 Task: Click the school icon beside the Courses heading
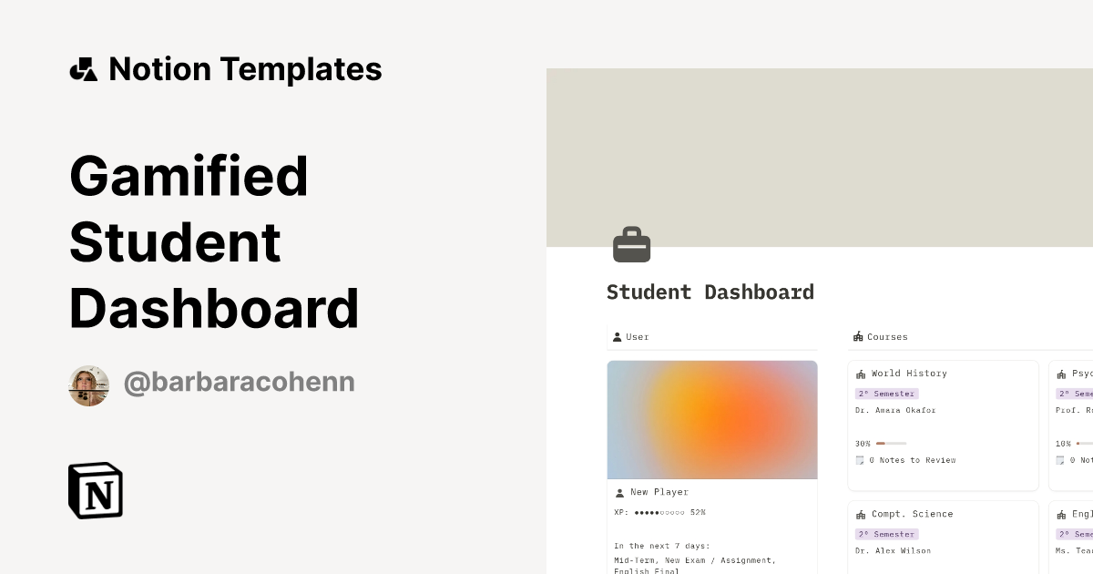coord(857,336)
